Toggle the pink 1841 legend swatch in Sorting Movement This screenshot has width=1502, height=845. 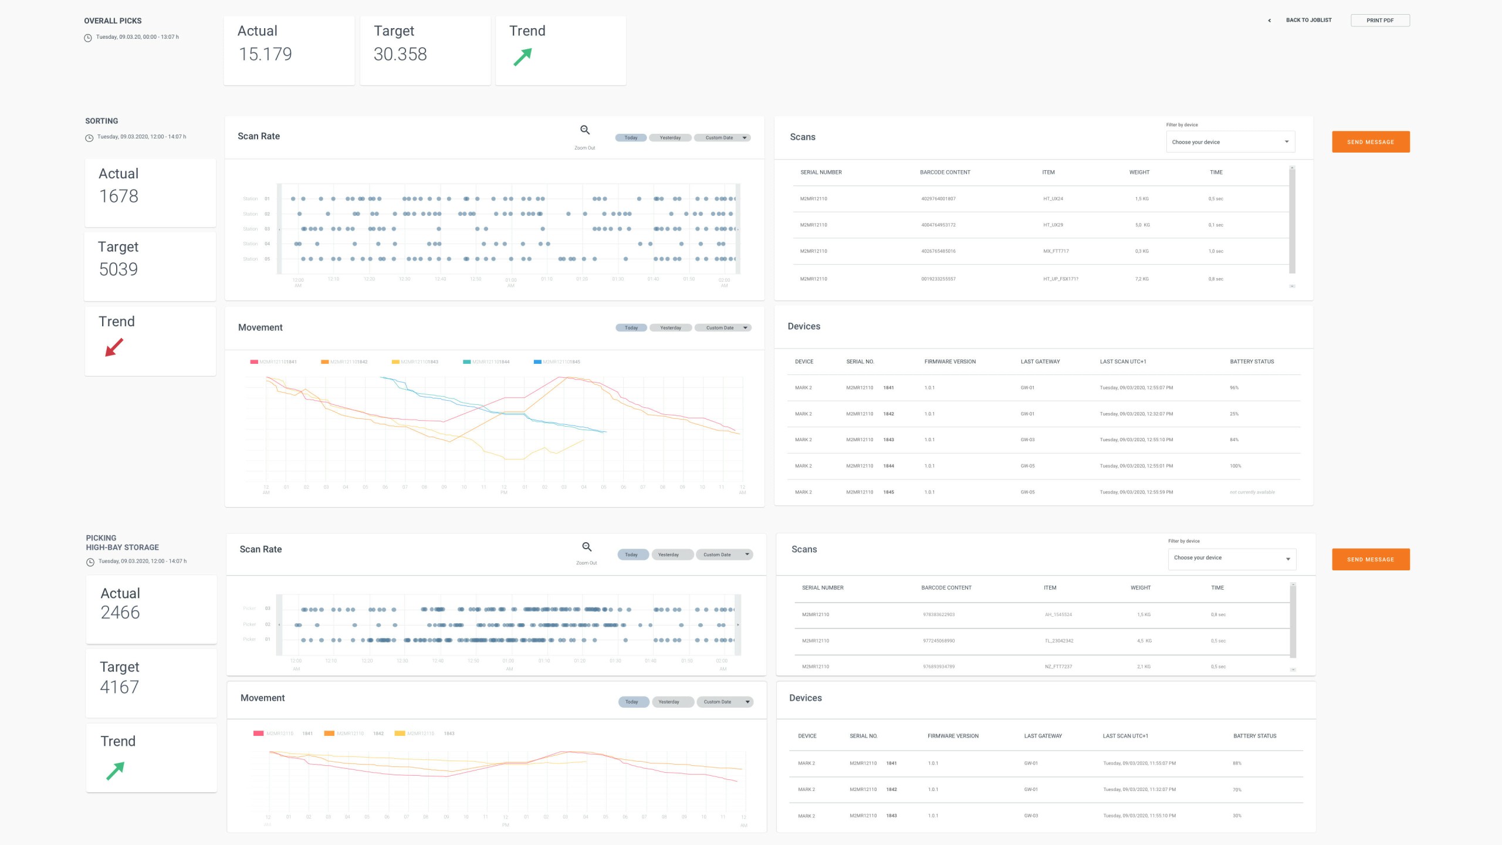254,362
